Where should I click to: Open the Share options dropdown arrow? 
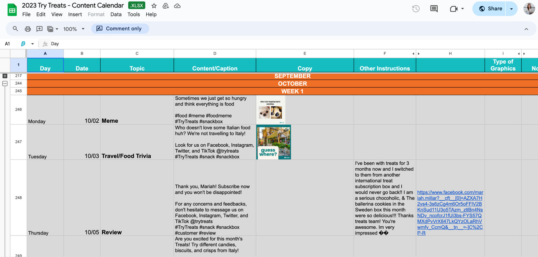click(511, 9)
